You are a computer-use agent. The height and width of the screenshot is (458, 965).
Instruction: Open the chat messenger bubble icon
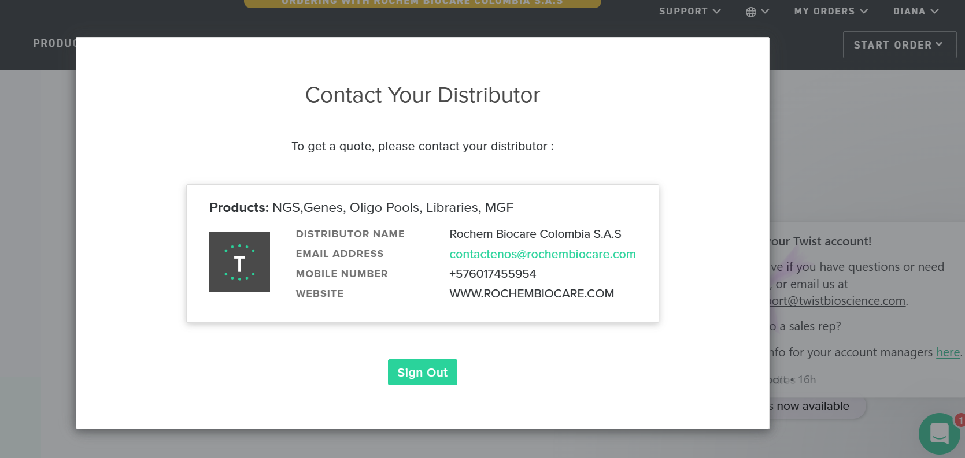(x=939, y=433)
